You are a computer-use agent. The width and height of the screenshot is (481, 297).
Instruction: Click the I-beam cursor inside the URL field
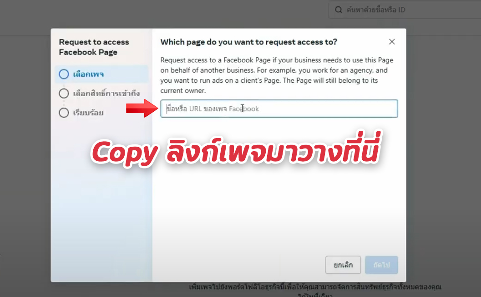[x=243, y=108]
